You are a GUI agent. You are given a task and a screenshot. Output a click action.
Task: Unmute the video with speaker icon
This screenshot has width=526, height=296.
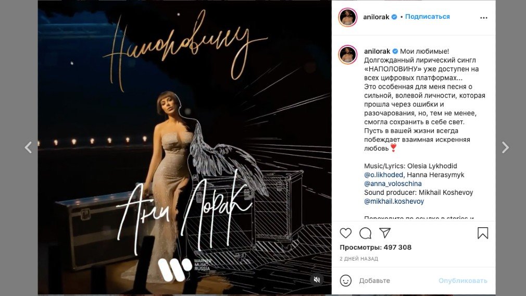(x=317, y=279)
